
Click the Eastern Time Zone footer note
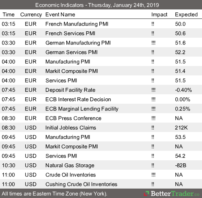tap(55, 194)
